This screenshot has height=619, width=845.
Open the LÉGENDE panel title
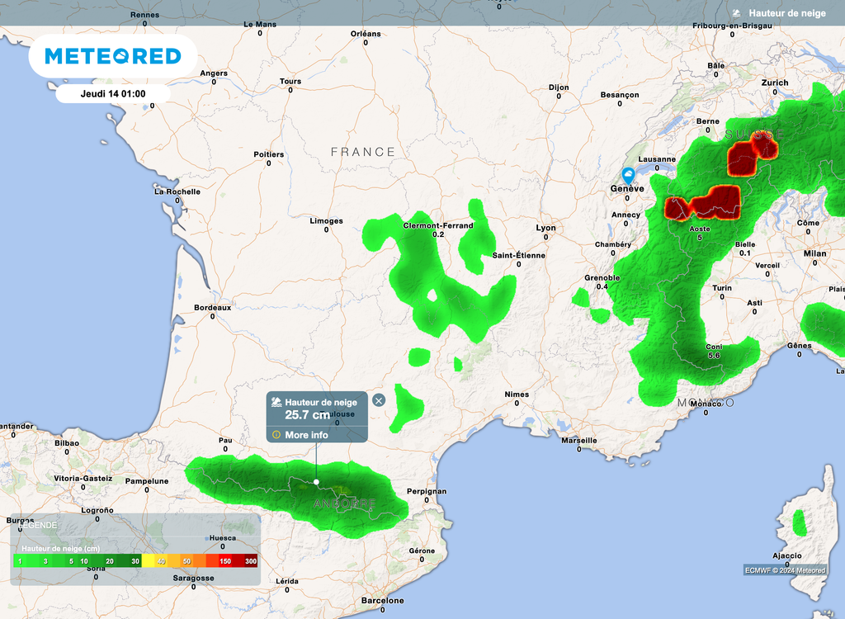pyautogui.click(x=37, y=525)
